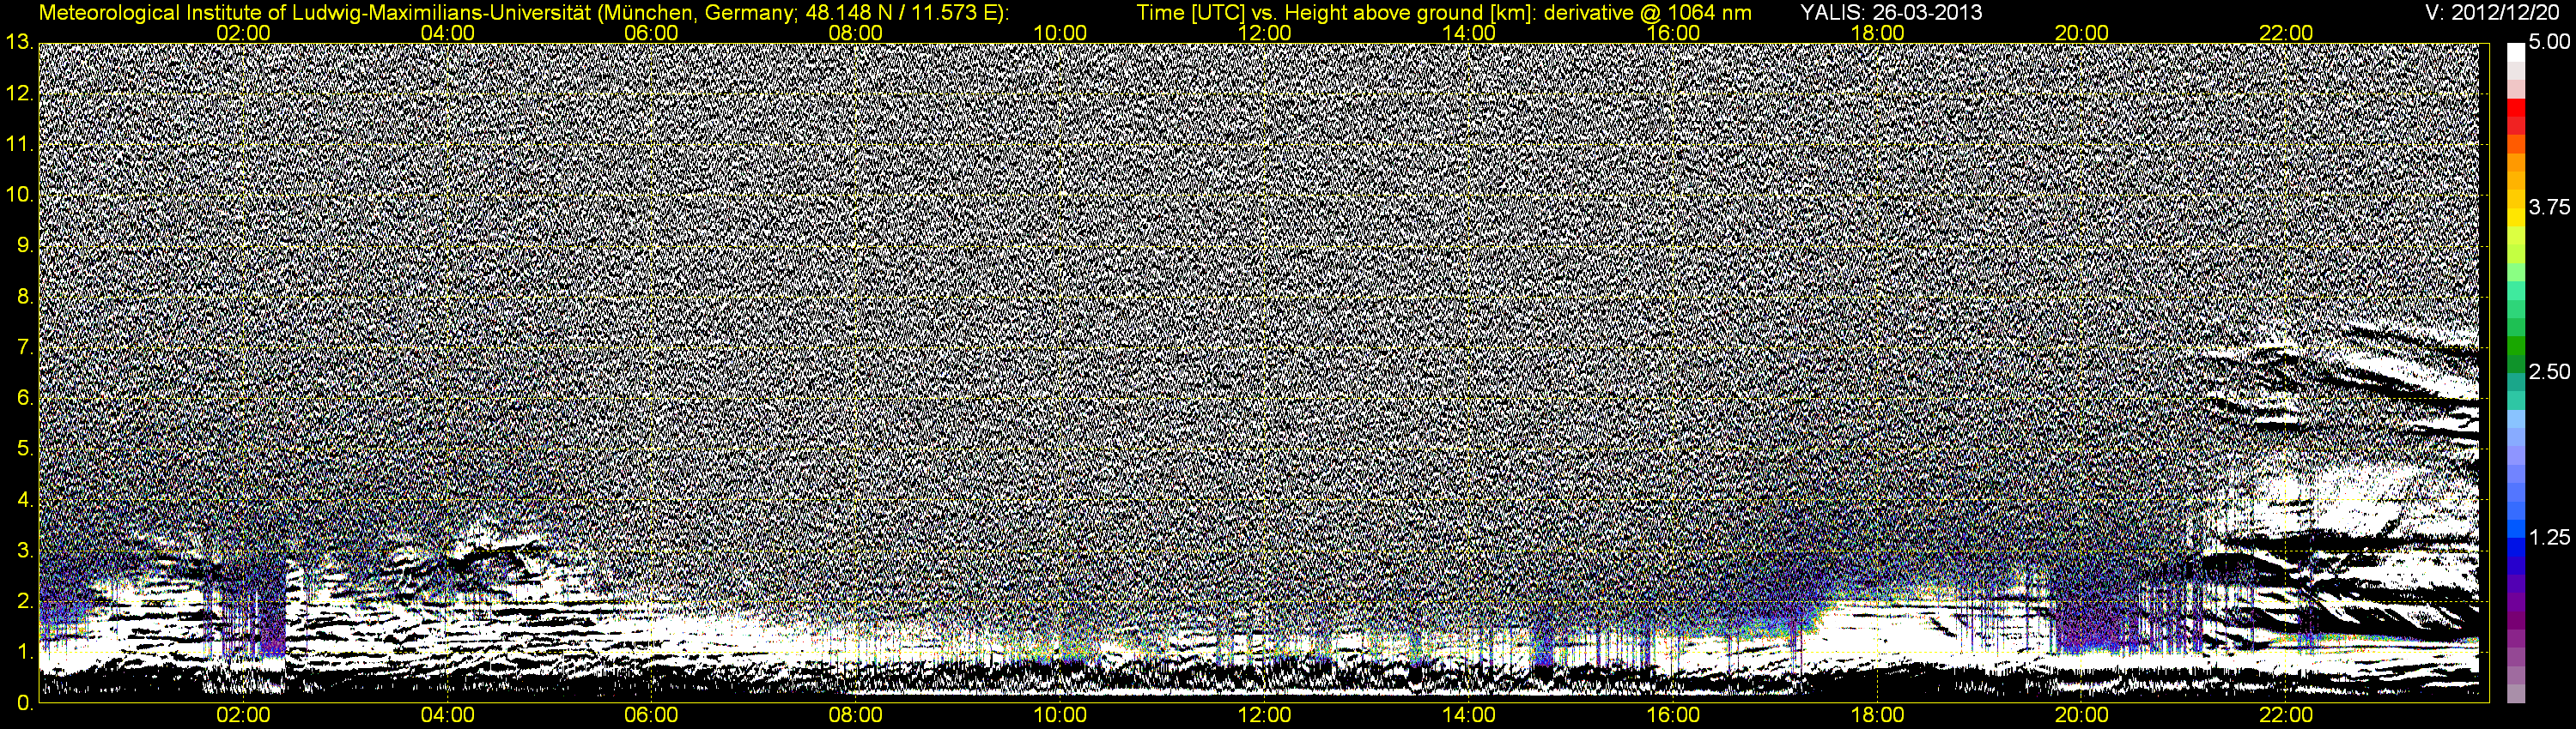Image resolution: width=2576 pixels, height=729 pixels.
Task: Click the 18:00 label on the upper time axis
Action: (1878, 33)
